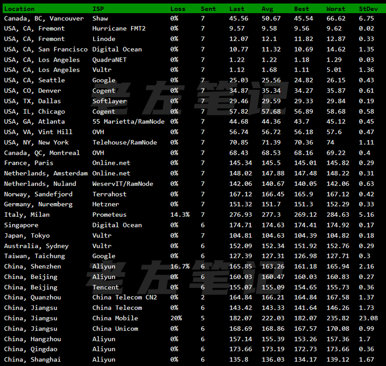Select the 'Softlayer' ISP entry
Viewport: 386px width, 366px height.
109,101
